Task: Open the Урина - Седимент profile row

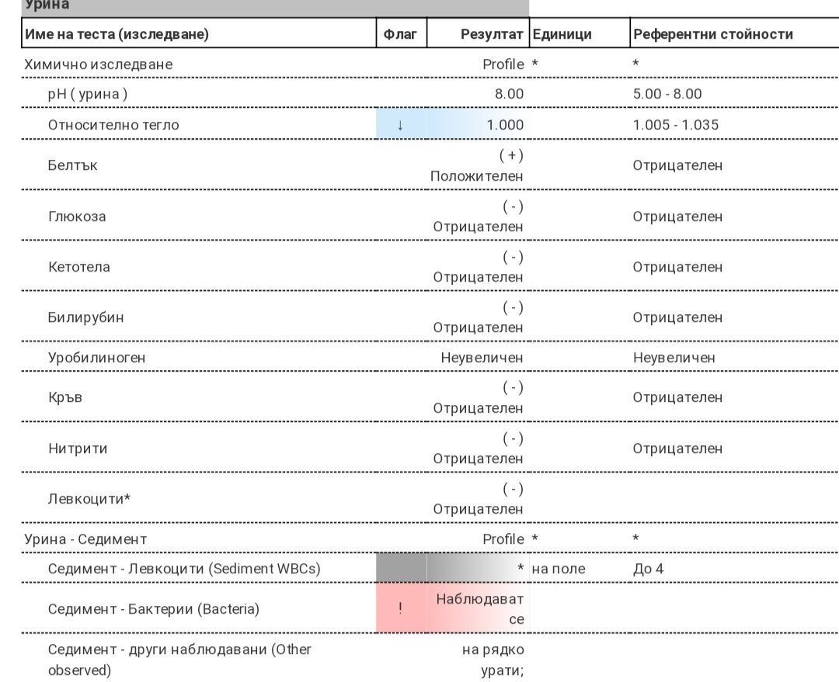Action: click(x=85, y=539)
